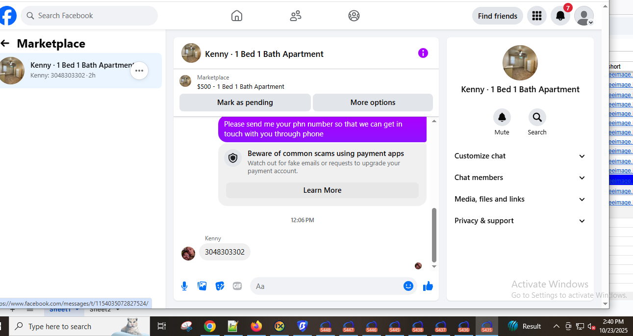Click the large apartment photo in info panel

[520, 63]
